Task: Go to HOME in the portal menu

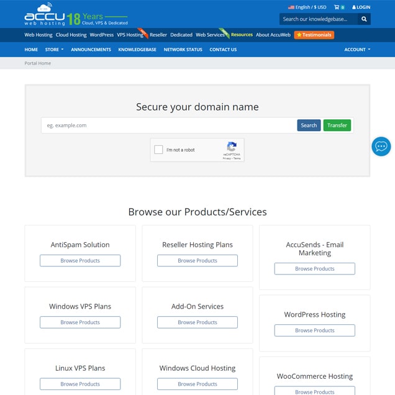Action: click(x=31, y=50)
